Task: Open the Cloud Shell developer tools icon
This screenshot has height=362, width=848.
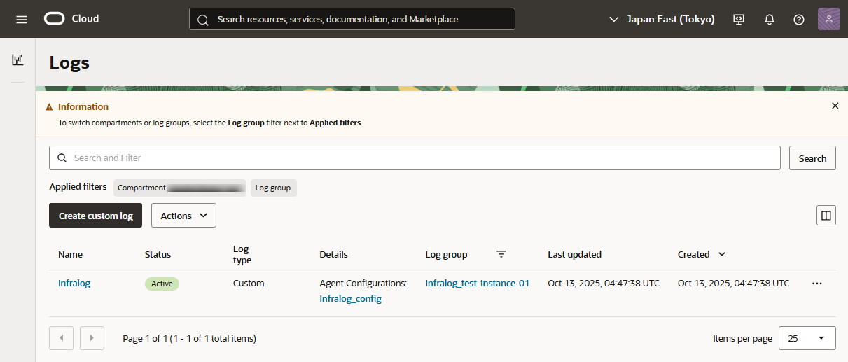Action: click(x=739, y=19)
